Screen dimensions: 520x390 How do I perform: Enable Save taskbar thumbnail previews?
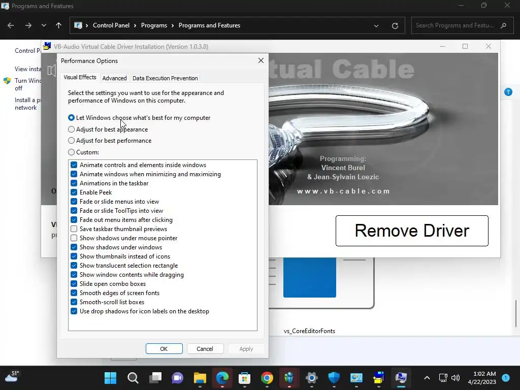pos(74,229)
